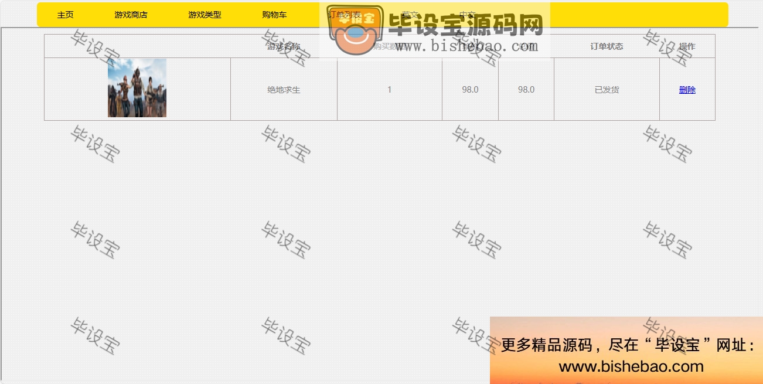Click the 订单状态 column header
This screenshot has width=763, height=384.
pos(607,46)
